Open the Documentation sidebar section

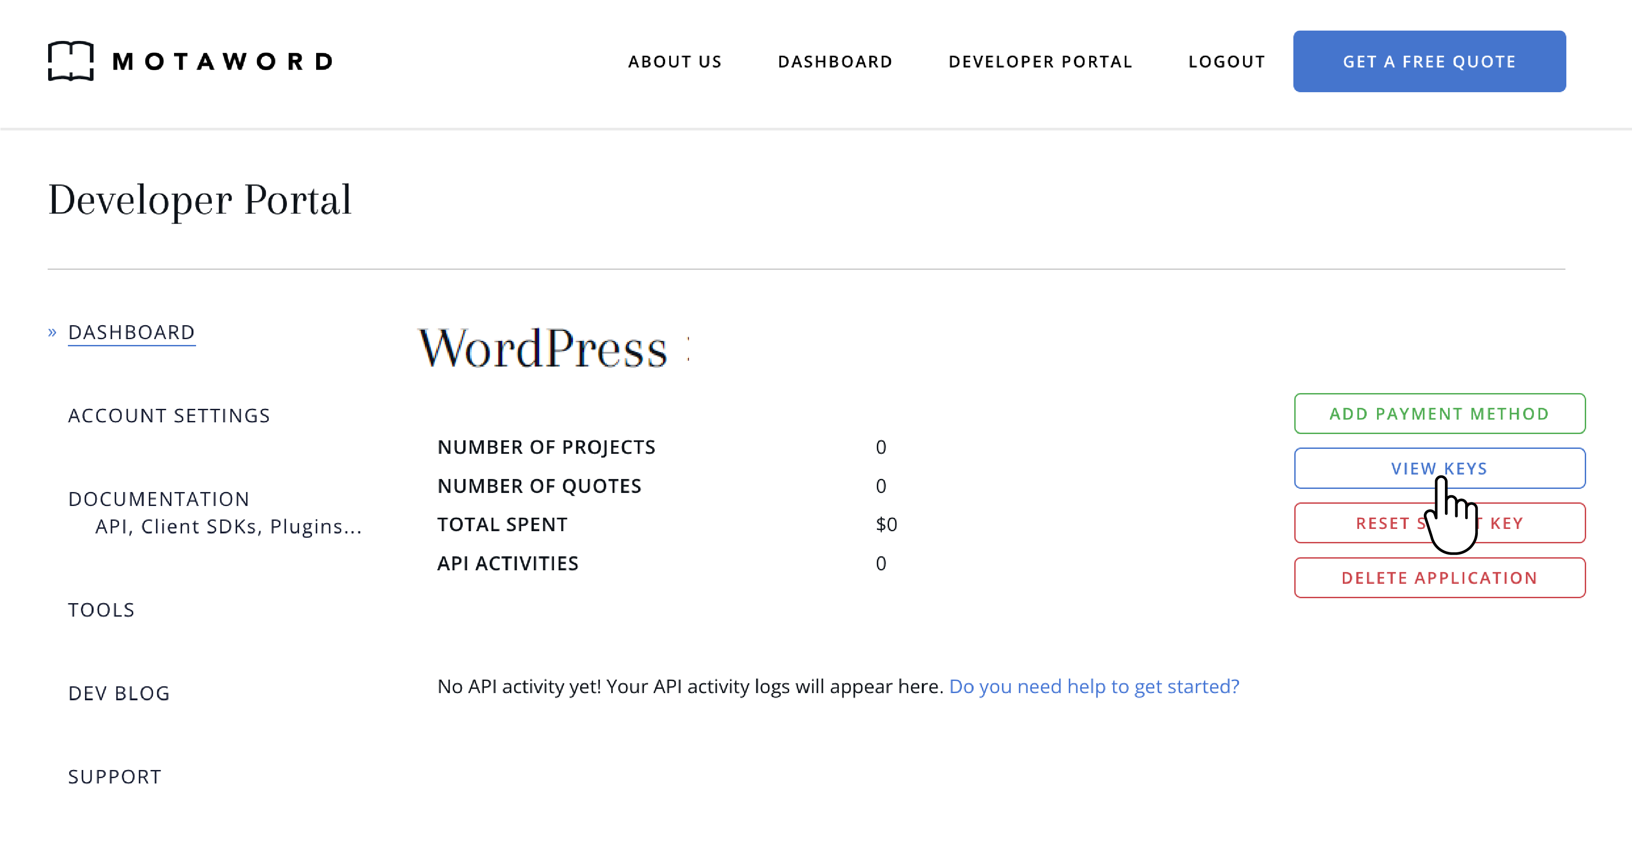coord(158,499)
